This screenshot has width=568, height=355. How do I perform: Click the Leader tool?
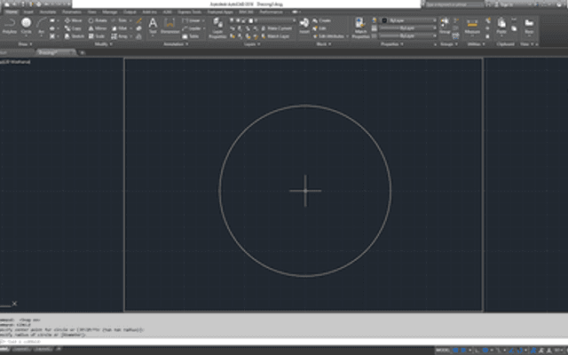coord(192,28)
